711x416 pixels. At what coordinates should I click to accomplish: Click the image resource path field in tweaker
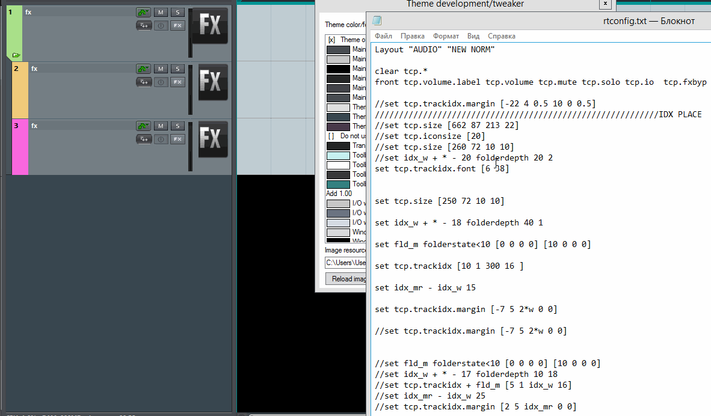(x=345, y=263)
